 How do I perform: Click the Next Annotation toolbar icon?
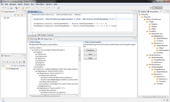click(33, 8)
